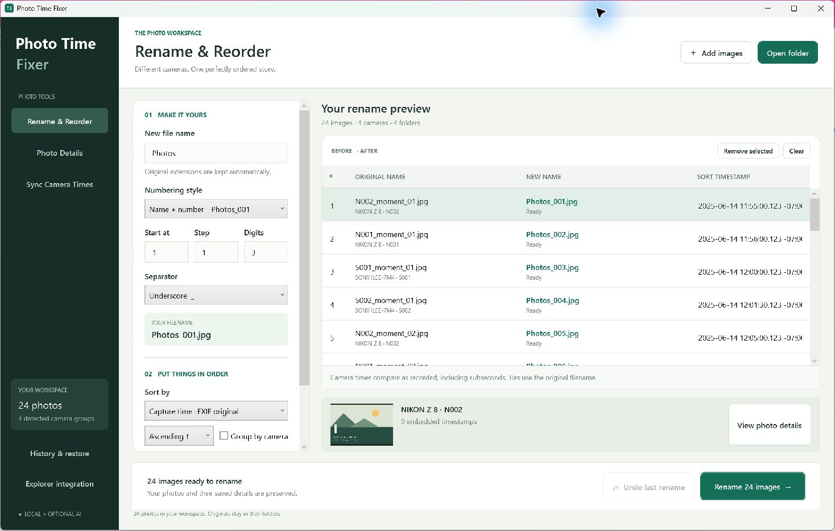Image resolution: width=835 pixels, height=531 pixels.
Task: Open the Sort by Capture time dropdown
Action: 216,411
